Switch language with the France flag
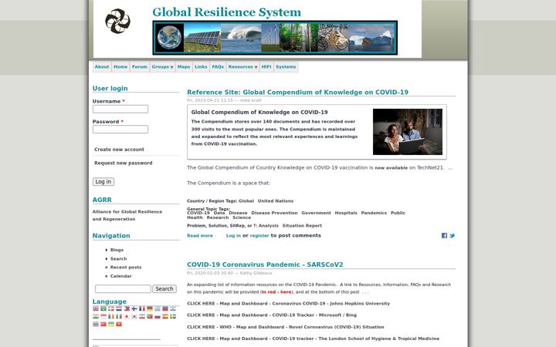This screenshot has width=556, height=347. [142, 308]
